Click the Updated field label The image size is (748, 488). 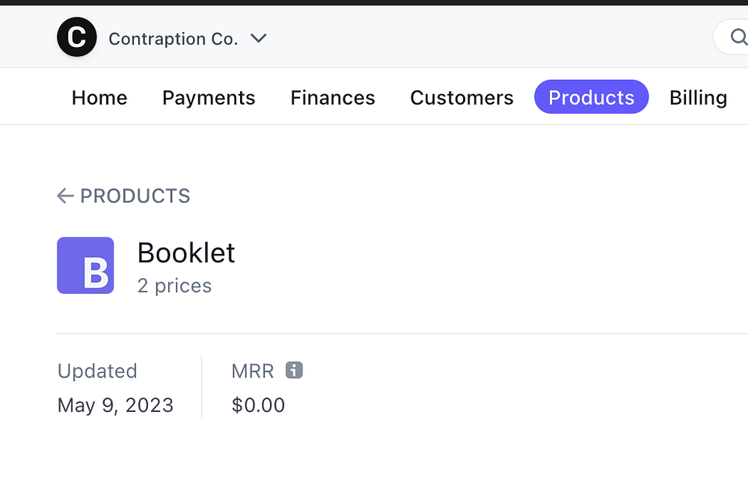coord(97,371)
